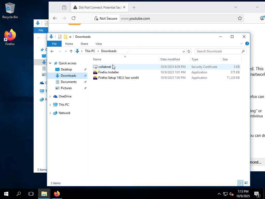Open recent locations dropdown in Explorer
The height and width of the screenshot is (199, 265).
(66, 51)
